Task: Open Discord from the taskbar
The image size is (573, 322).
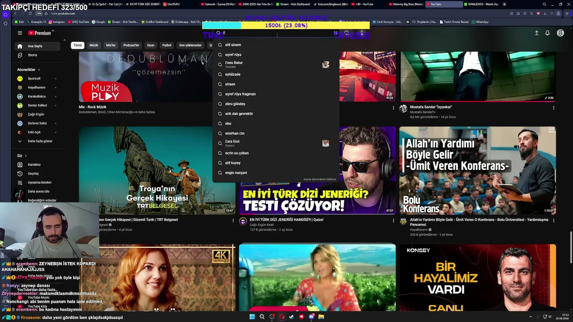Action: (311, 317)
